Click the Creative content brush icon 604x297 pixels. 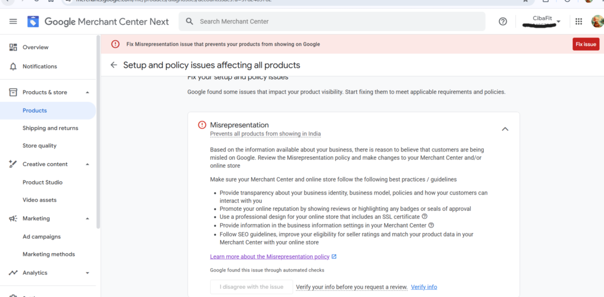tap(13, 164)
